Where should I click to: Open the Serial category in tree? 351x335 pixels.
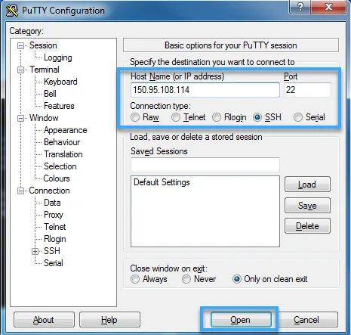[54, 263]
